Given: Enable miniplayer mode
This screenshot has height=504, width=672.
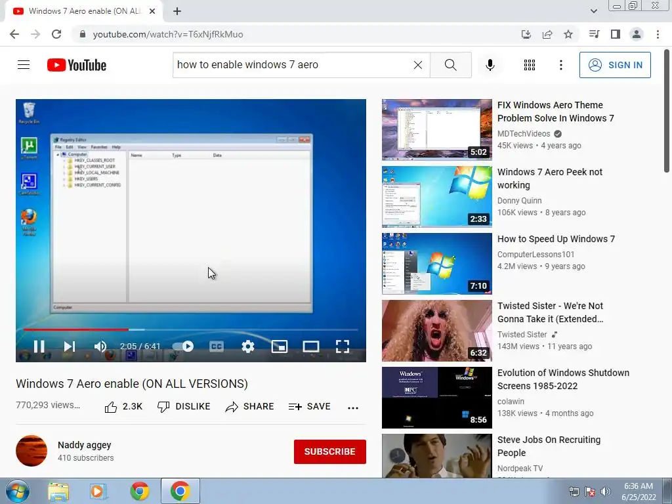Looking at the screenshot, I should [280, 346].
